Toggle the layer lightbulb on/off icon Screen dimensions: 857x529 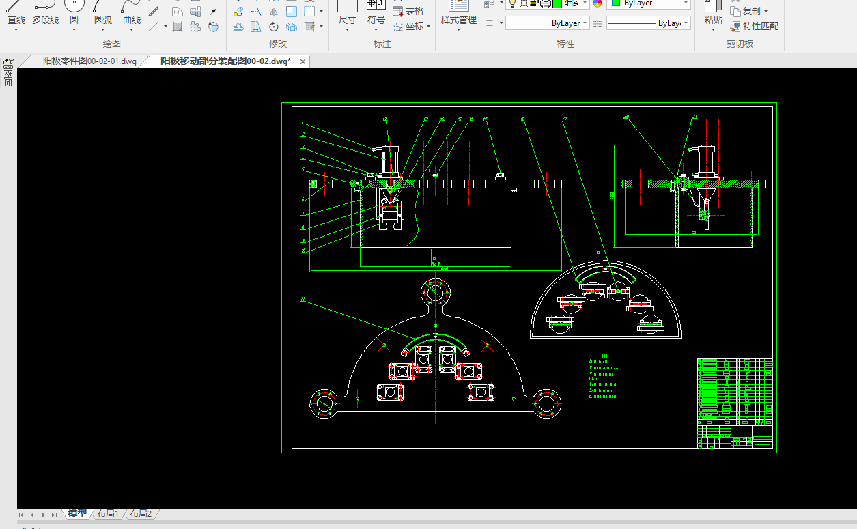(513, 3)
